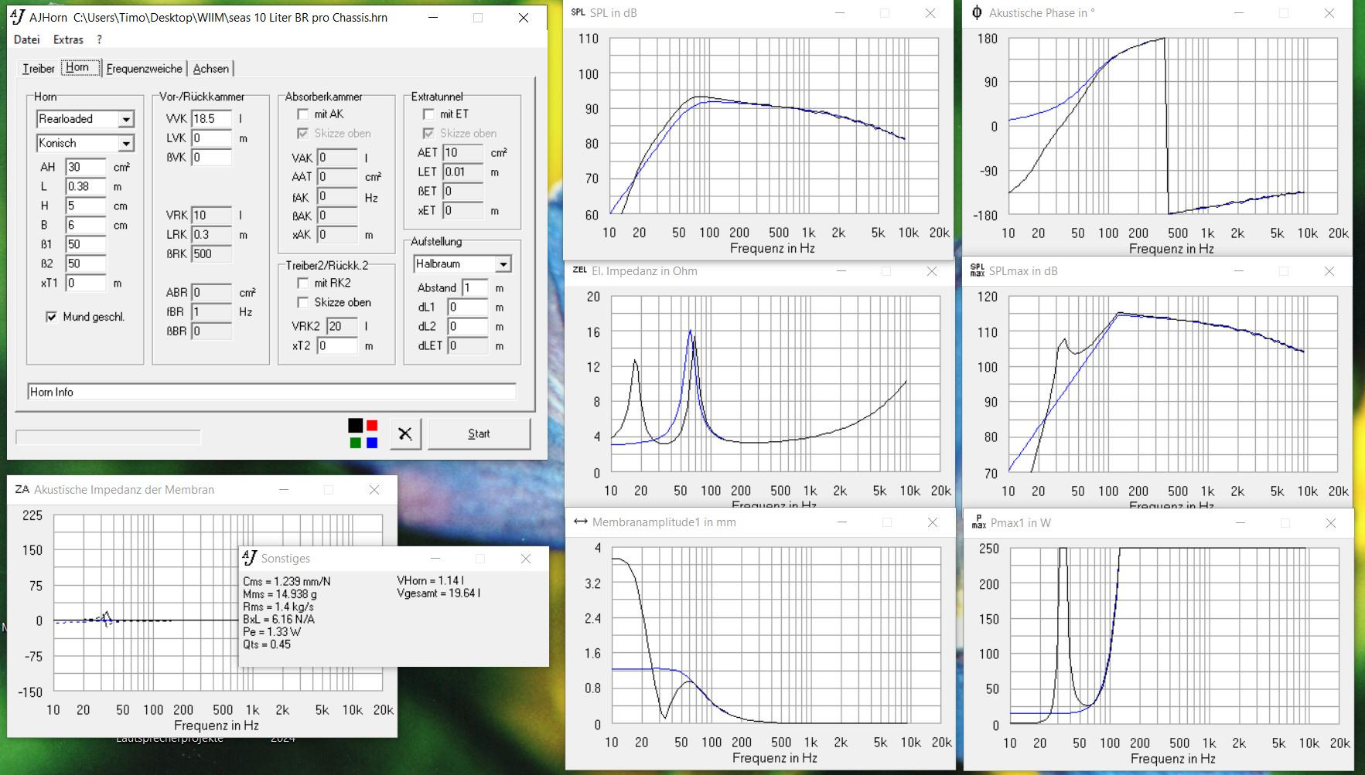The height and width of the screenshot is (775, 1365).
Task: Click the SPL icon in the SPL window title
Action: (x=578, y=12)
